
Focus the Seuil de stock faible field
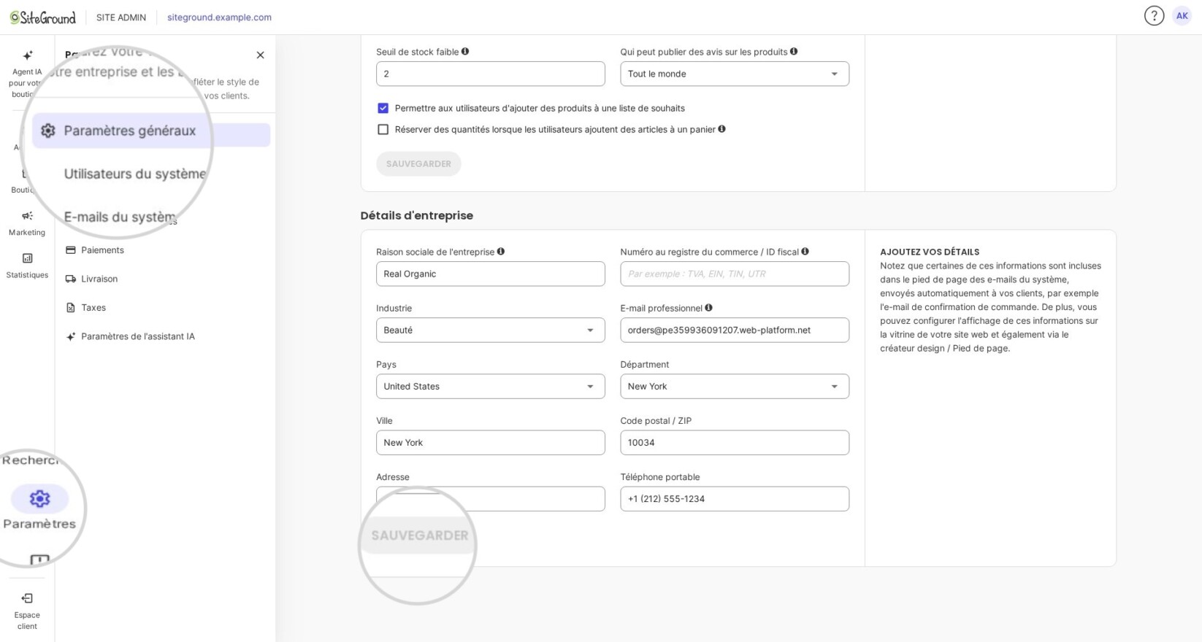pyautogui.click(x=491, y=74)
